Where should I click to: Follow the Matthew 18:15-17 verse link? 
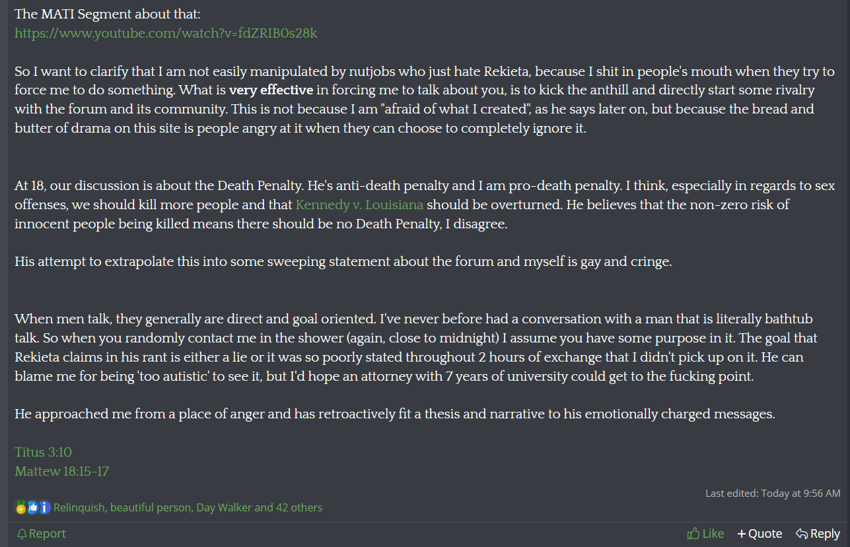point(61,471)
